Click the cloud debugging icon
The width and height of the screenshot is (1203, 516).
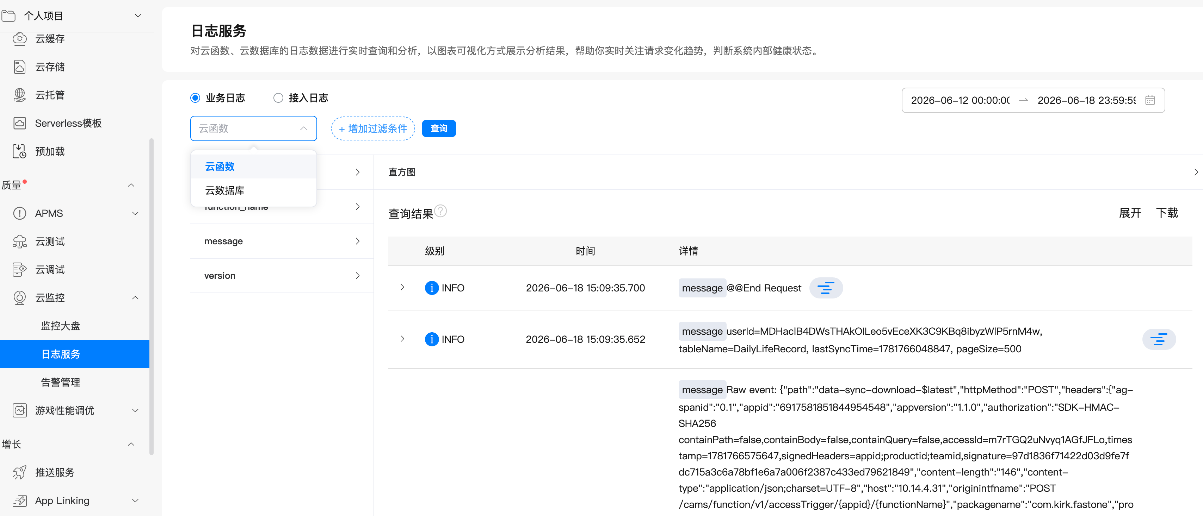point(19,270)
